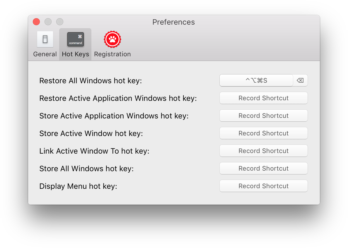Open the Registration pane with paw icon
Viewport: 348px width, 248px height.
[x=112, y=44]
